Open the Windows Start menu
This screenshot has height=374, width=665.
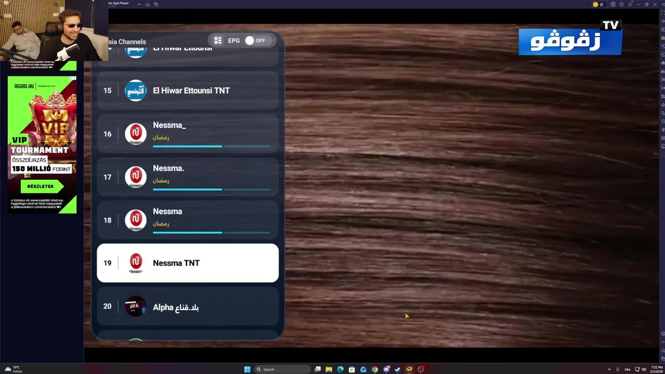point(247,369)
